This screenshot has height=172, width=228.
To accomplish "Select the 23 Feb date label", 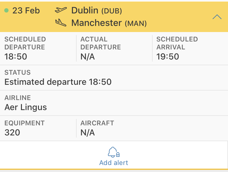I will pyautogui.click(x=26, y=11).
